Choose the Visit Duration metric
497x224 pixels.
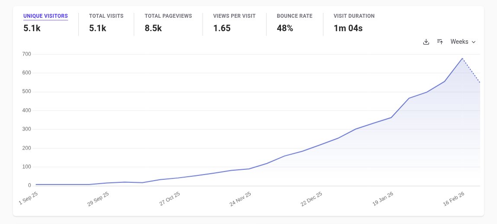(x=354, y=16)
